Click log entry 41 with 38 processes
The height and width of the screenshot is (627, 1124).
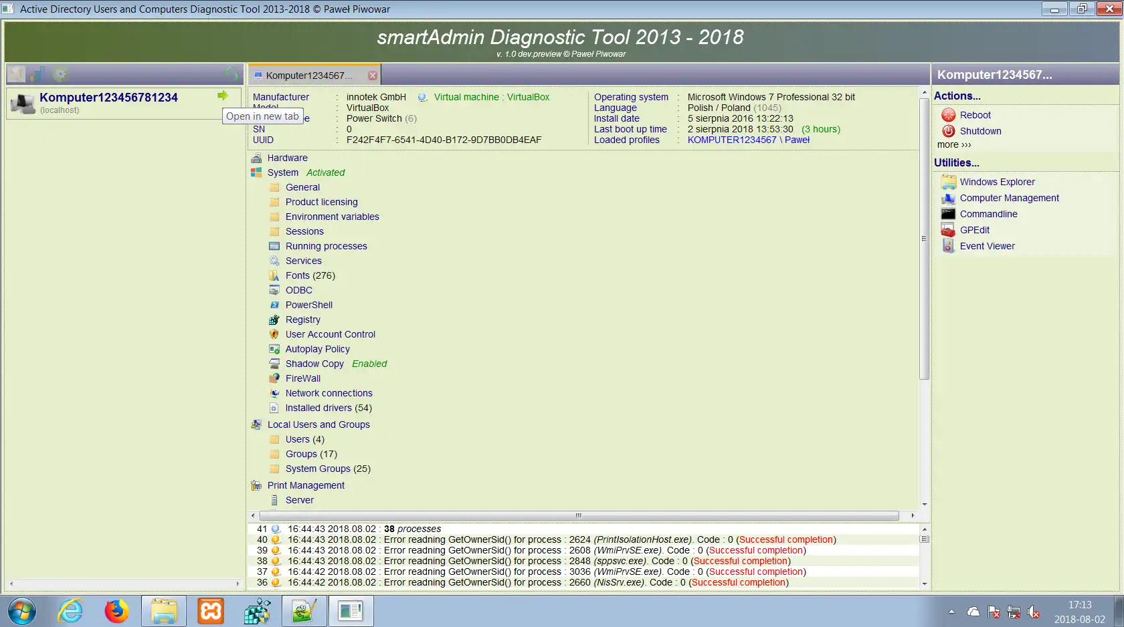(583, 529)
